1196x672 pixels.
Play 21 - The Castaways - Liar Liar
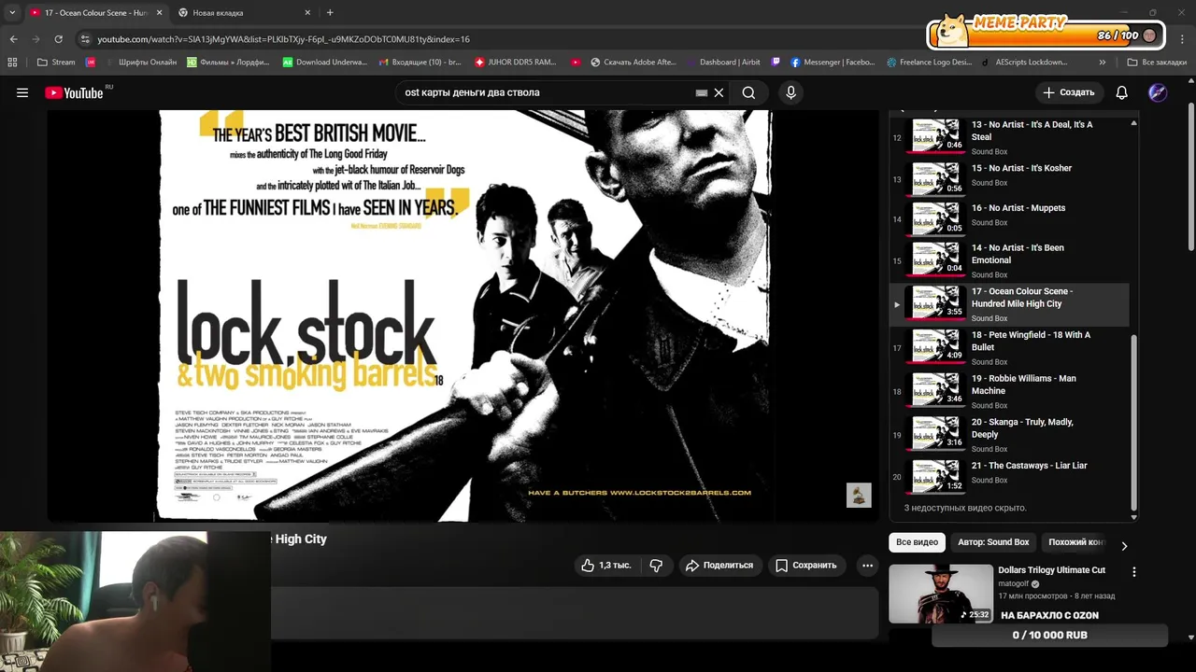[1009, 476]
